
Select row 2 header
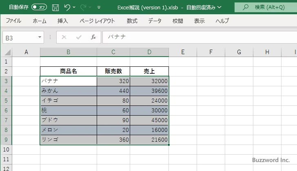6,71
